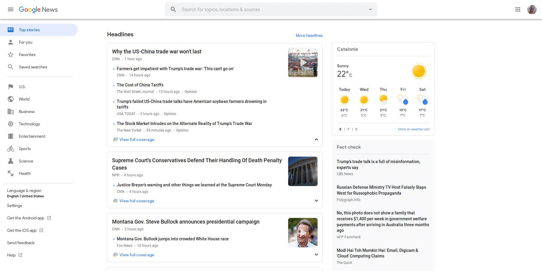542x271 pixels.
Task: Go to the For you section
Action: [x=26, y=42]
